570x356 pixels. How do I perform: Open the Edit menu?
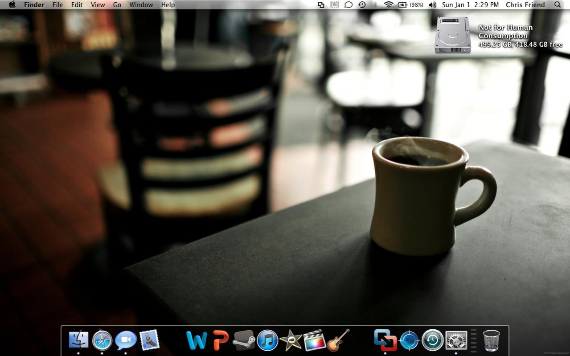(77, 5)
